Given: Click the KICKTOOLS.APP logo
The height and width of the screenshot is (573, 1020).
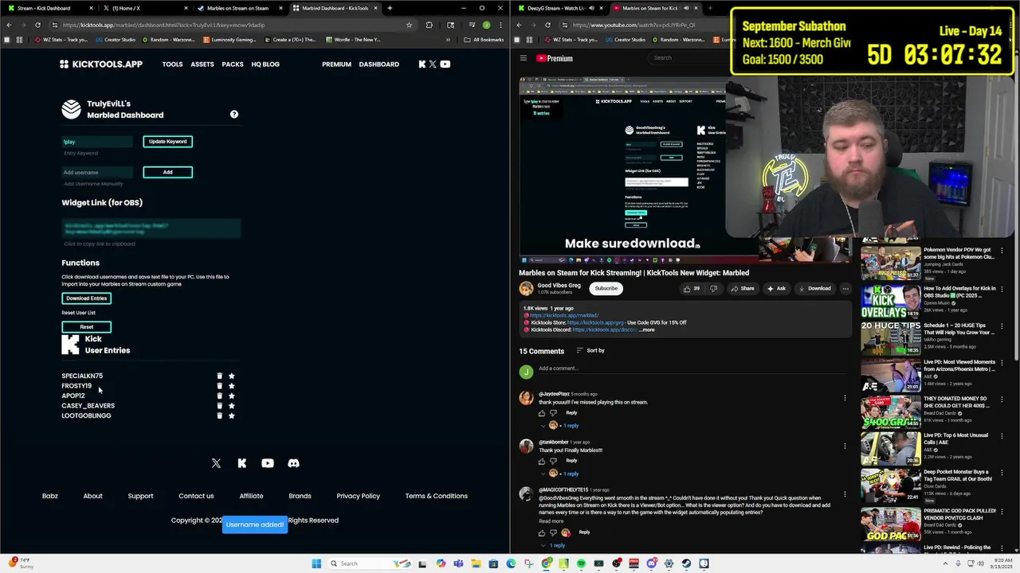Looking at the screenshot, I should (101, 64).
